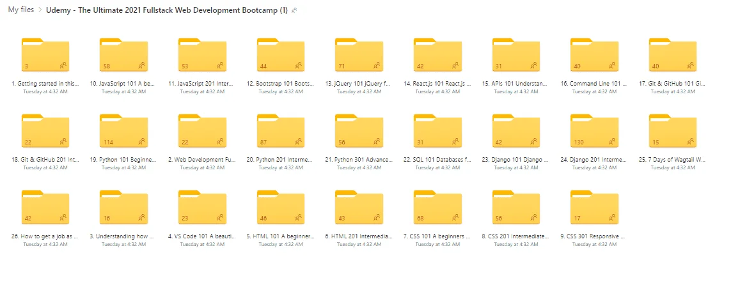Open the 14. React.js 101 folder icon
This screenshot has width=740, height=292.
click(437, 55)
